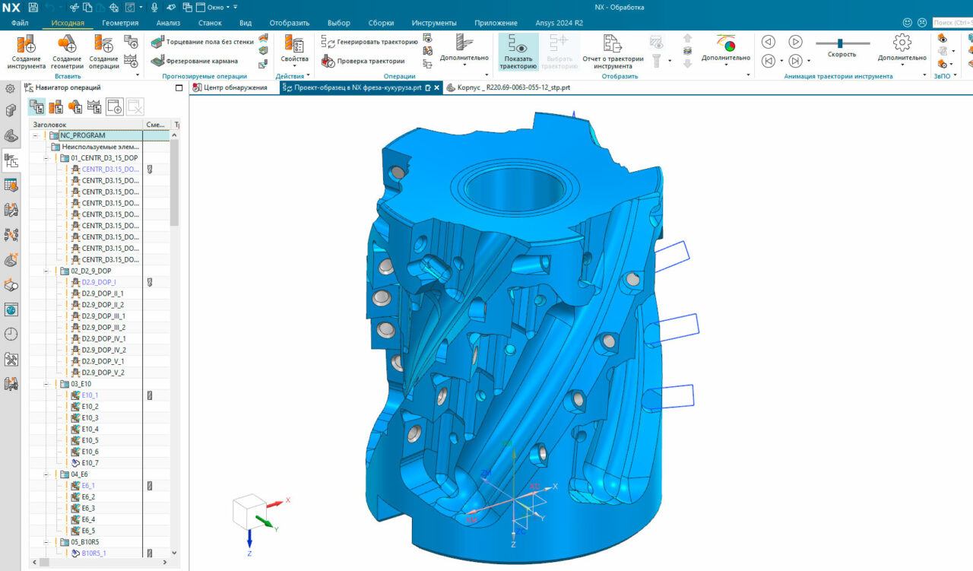The height and width of the screenshot is (571, 973).
Task: Click Создание геометрии in the ribbon
Action: coord(67,51)
